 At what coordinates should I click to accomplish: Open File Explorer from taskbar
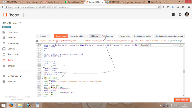20,105
